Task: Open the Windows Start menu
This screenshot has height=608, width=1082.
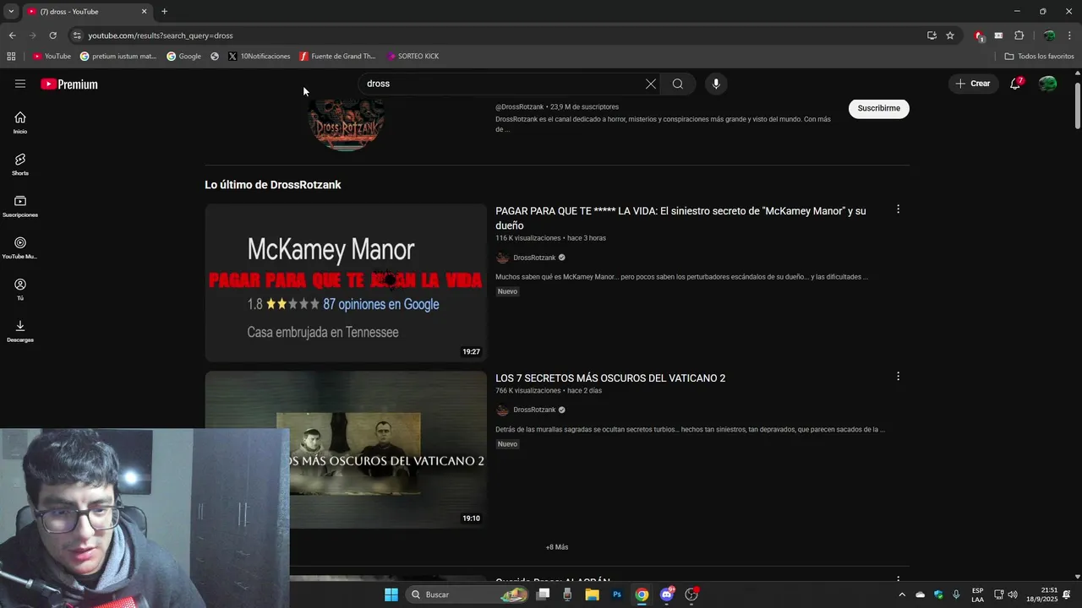Action: click(391, 594)
